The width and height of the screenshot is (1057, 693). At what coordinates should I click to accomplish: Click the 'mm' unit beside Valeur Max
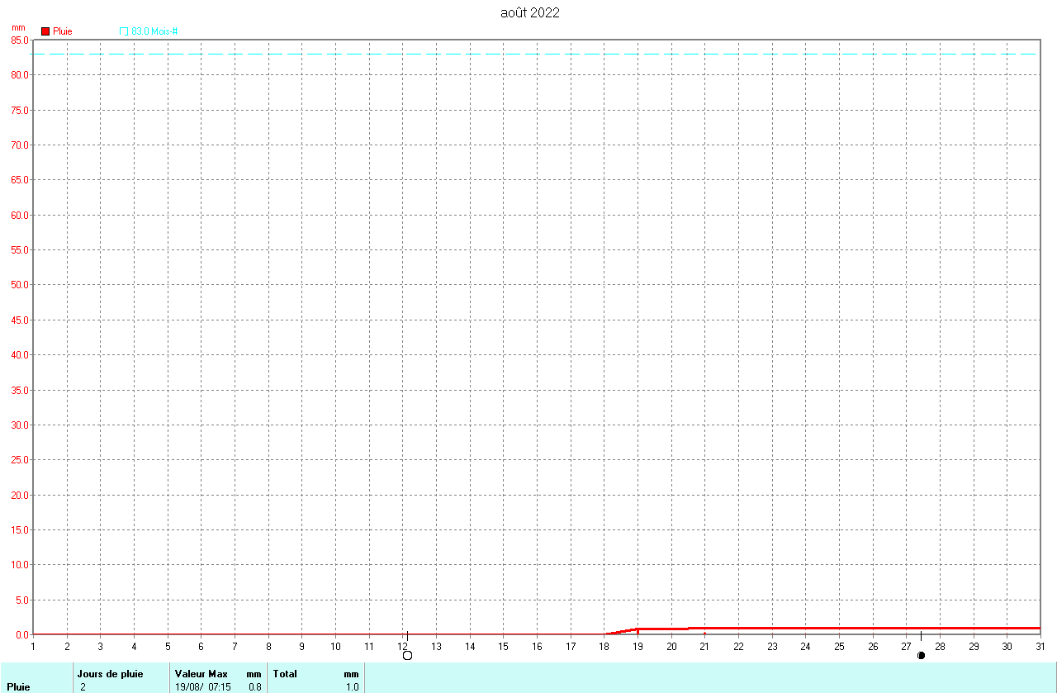(254, 674)
